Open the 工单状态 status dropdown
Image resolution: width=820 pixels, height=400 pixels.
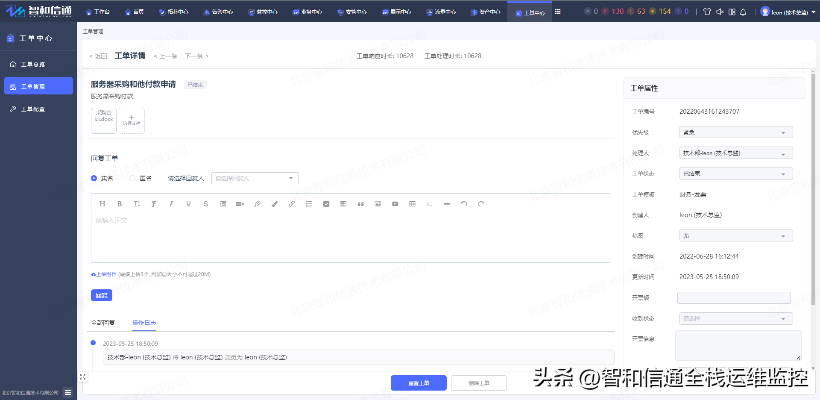click(x=735, y=174)
